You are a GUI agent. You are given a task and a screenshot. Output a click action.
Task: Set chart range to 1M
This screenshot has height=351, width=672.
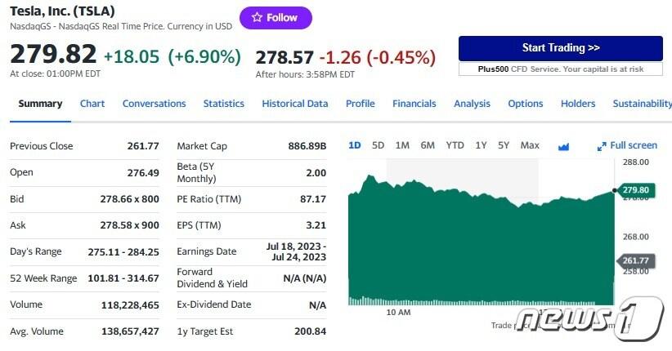tap(402, 145)
